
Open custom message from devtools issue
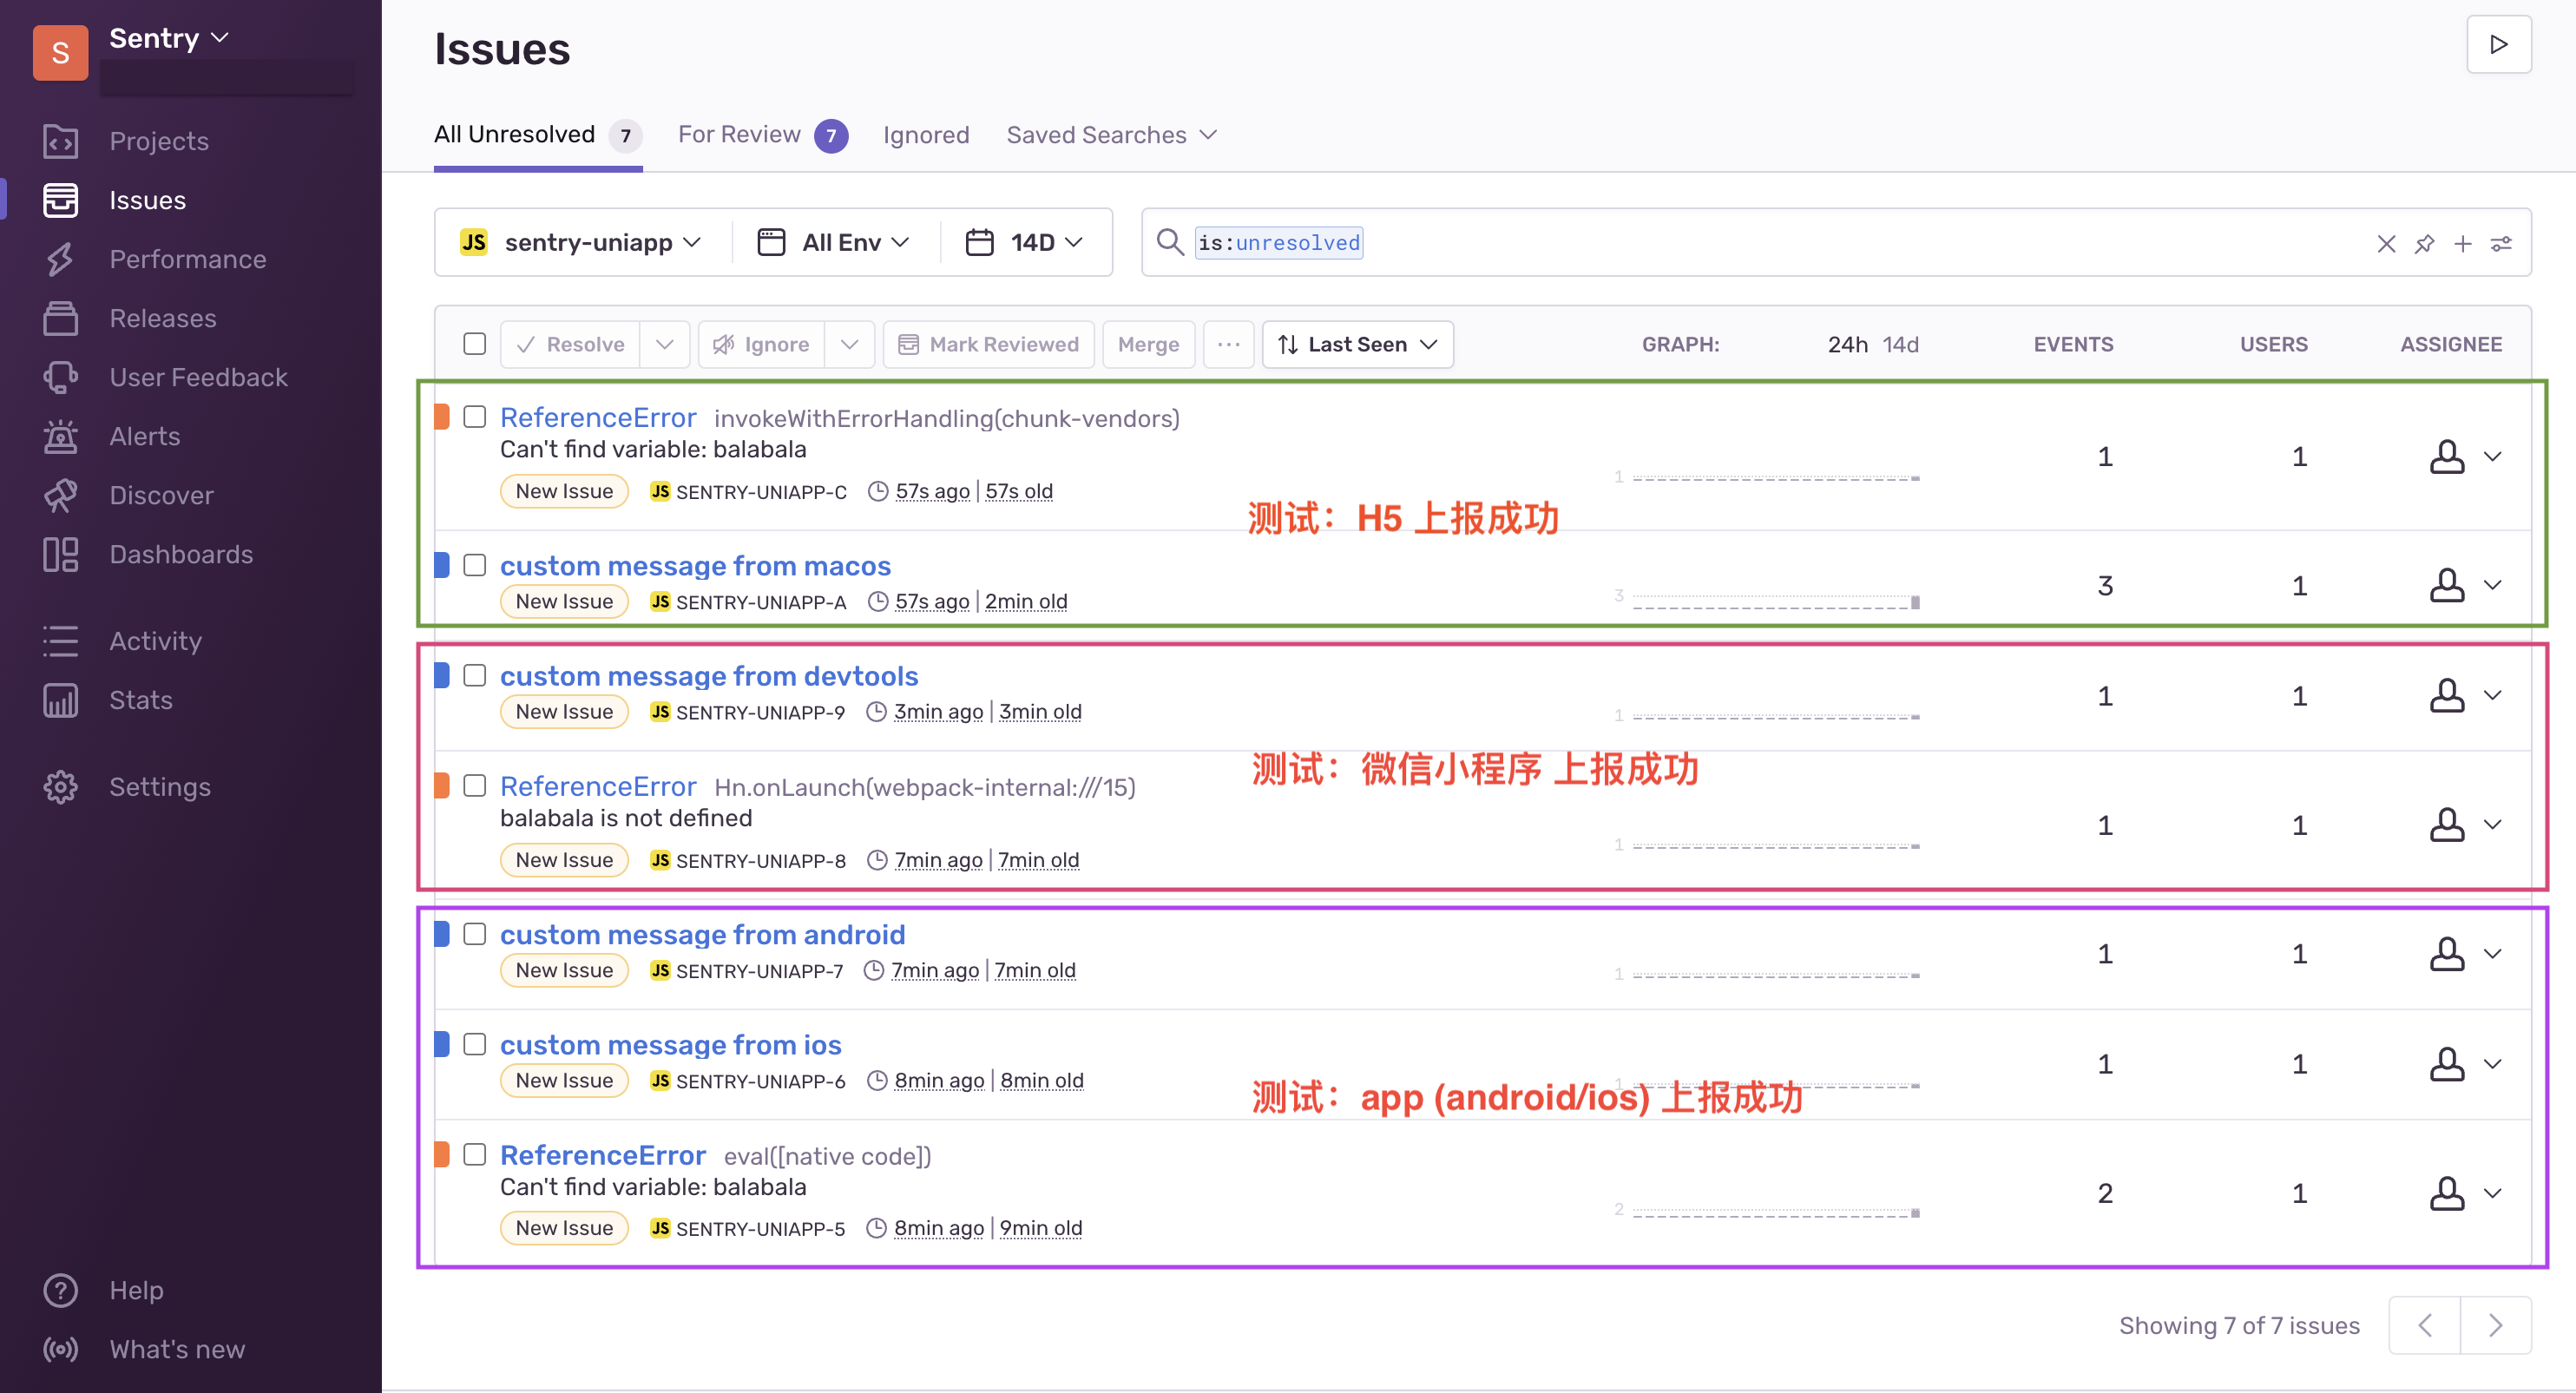[x=708, y=676]
